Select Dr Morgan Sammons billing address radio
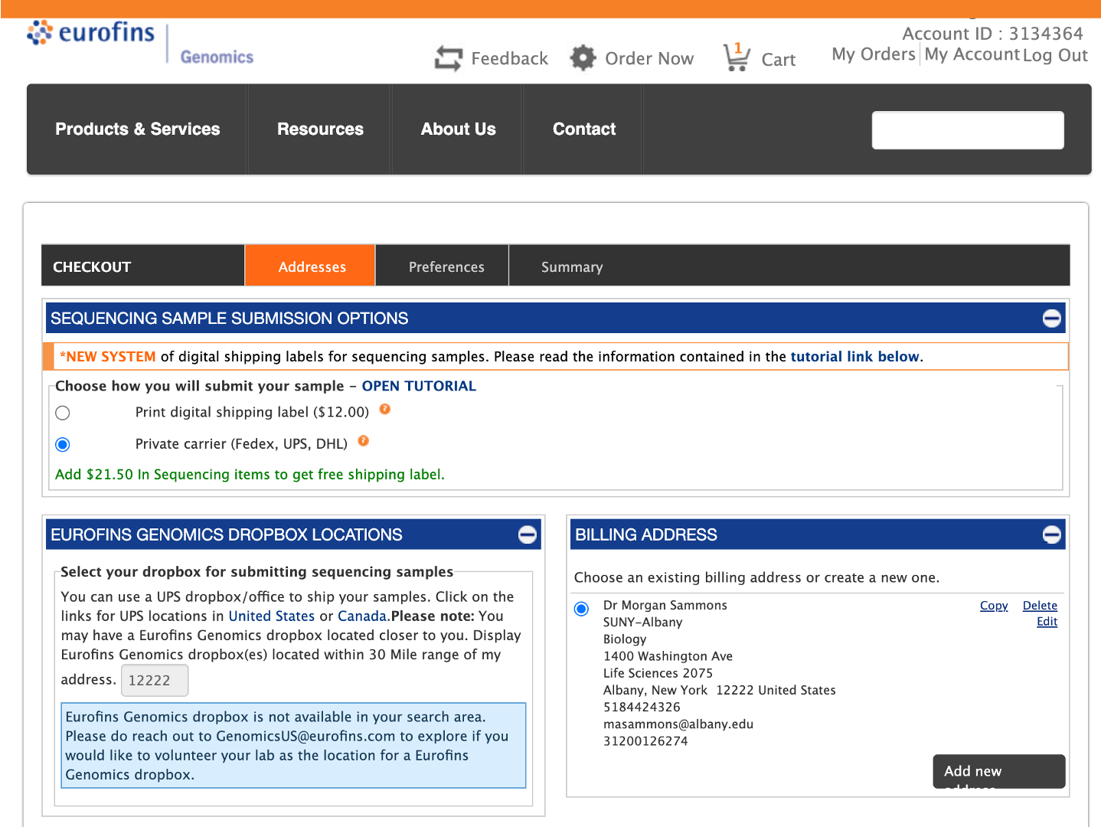Screen dimensions: 1101x827 [582, 609]
